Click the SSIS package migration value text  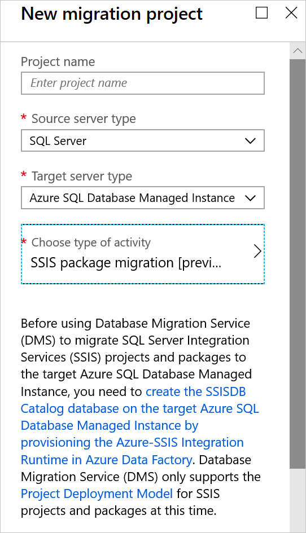(126, 263)
